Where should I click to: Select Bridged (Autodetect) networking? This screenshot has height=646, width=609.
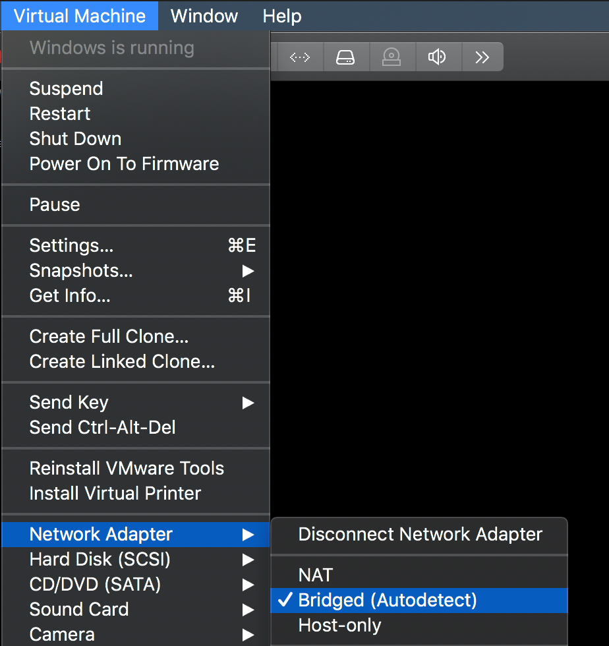click(419, 601)
